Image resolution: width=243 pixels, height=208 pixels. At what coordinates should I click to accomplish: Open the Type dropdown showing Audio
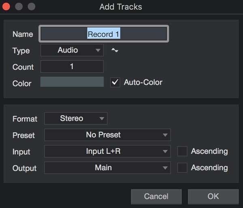point(72,50)
